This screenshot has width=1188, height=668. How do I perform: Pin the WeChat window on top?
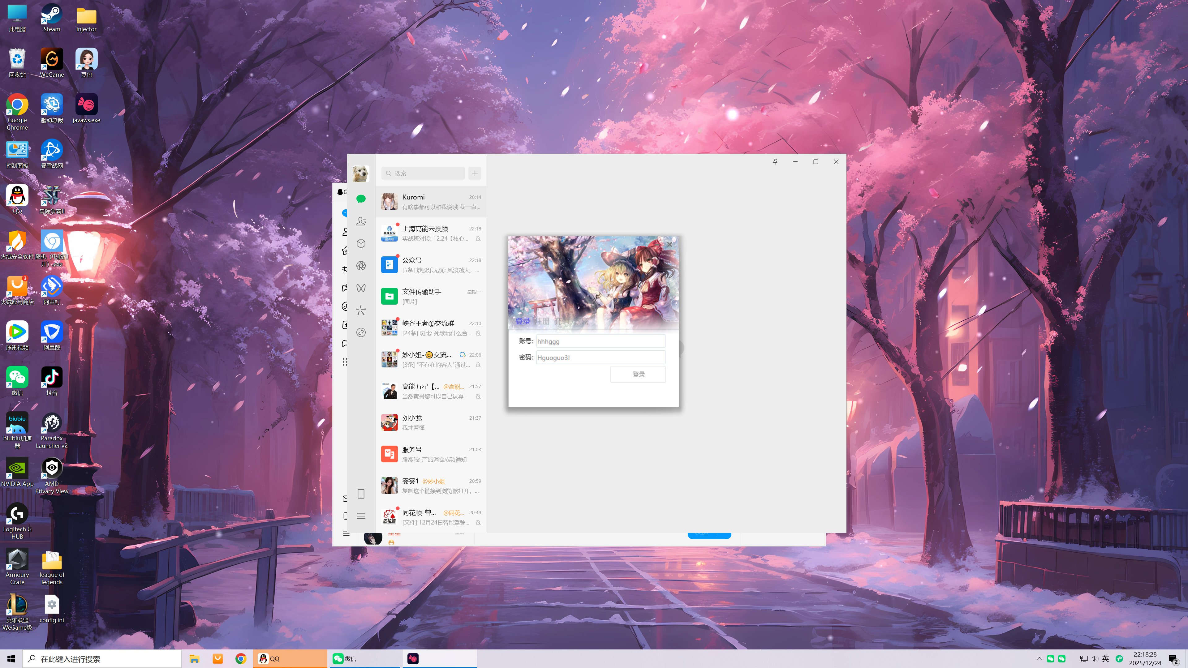775,162
